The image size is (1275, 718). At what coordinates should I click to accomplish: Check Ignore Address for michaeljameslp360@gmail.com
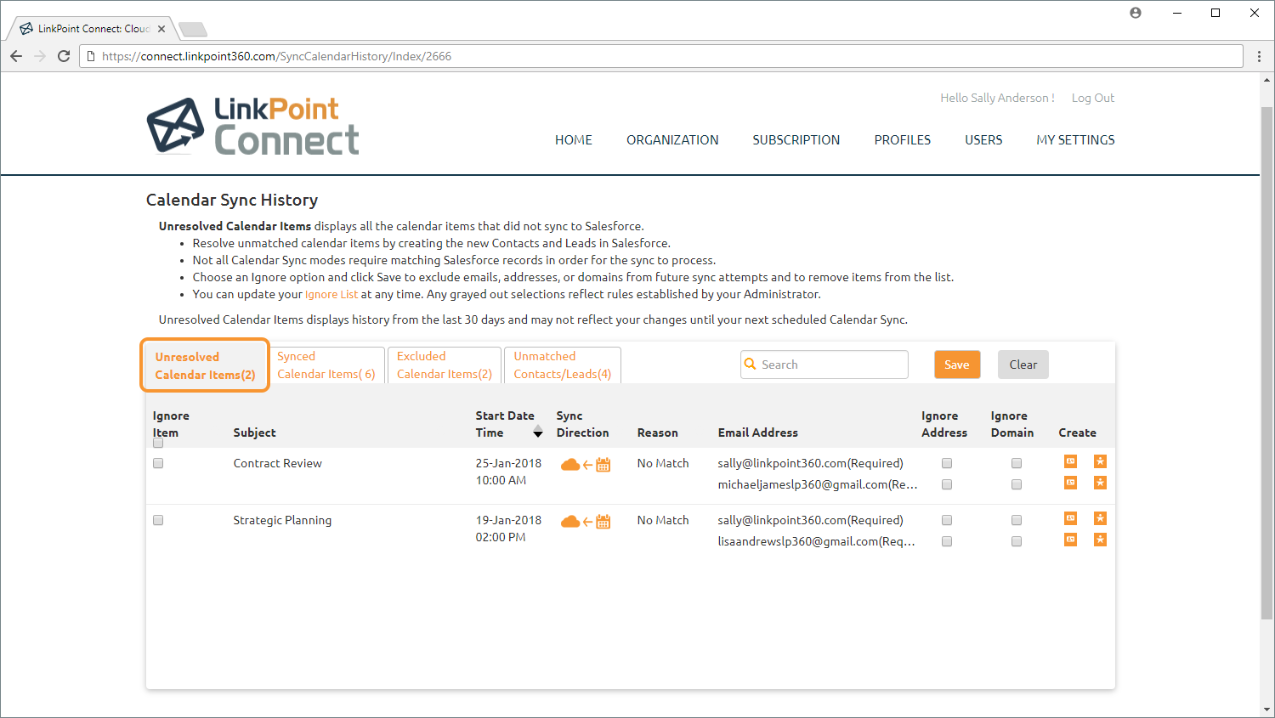[947, 484]
